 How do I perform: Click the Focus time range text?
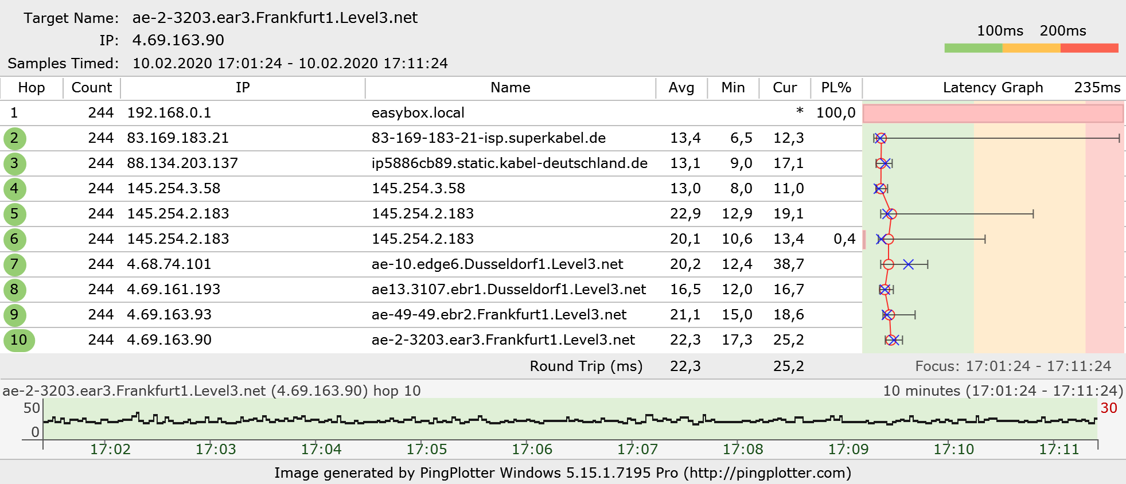[1013, 366]
